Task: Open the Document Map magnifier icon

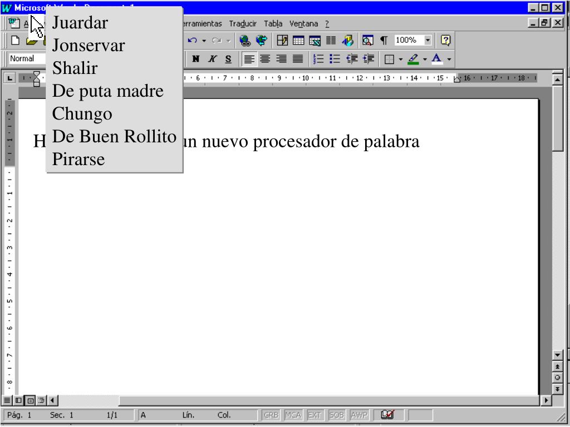Action: tap(367, 40)
